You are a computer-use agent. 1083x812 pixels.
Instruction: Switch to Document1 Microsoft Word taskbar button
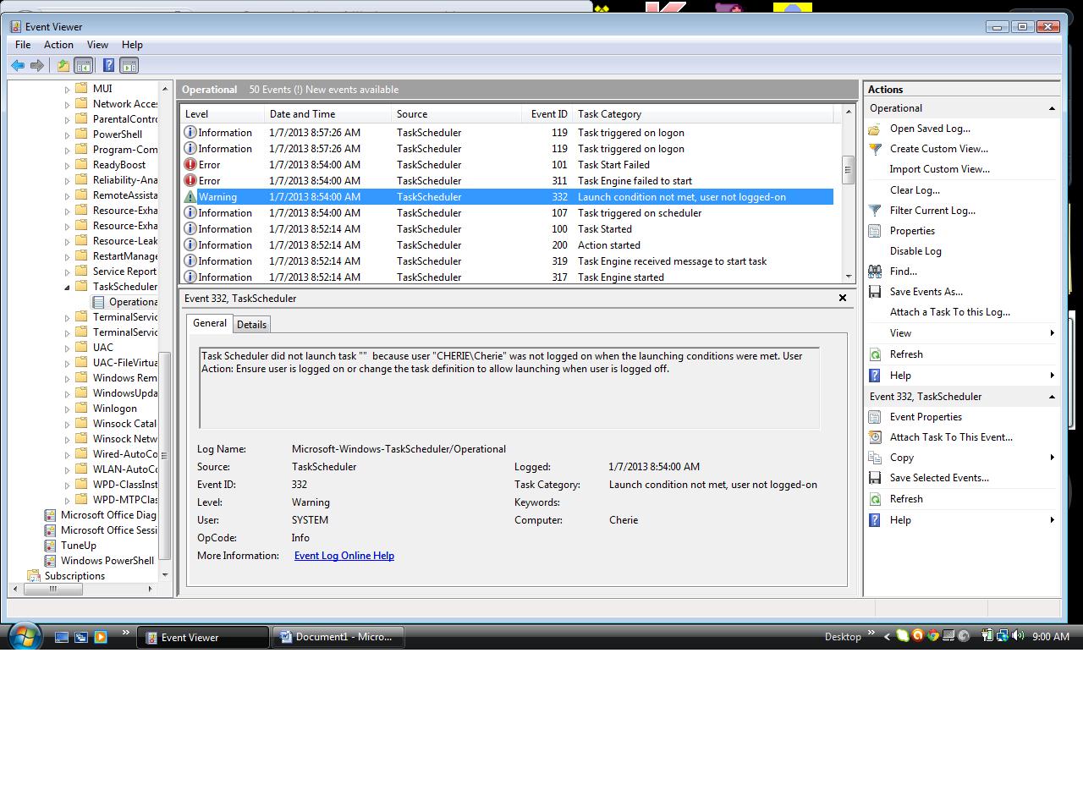click(338, 637)
